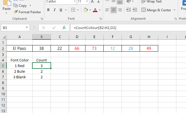Select column D header

[77, 37]
